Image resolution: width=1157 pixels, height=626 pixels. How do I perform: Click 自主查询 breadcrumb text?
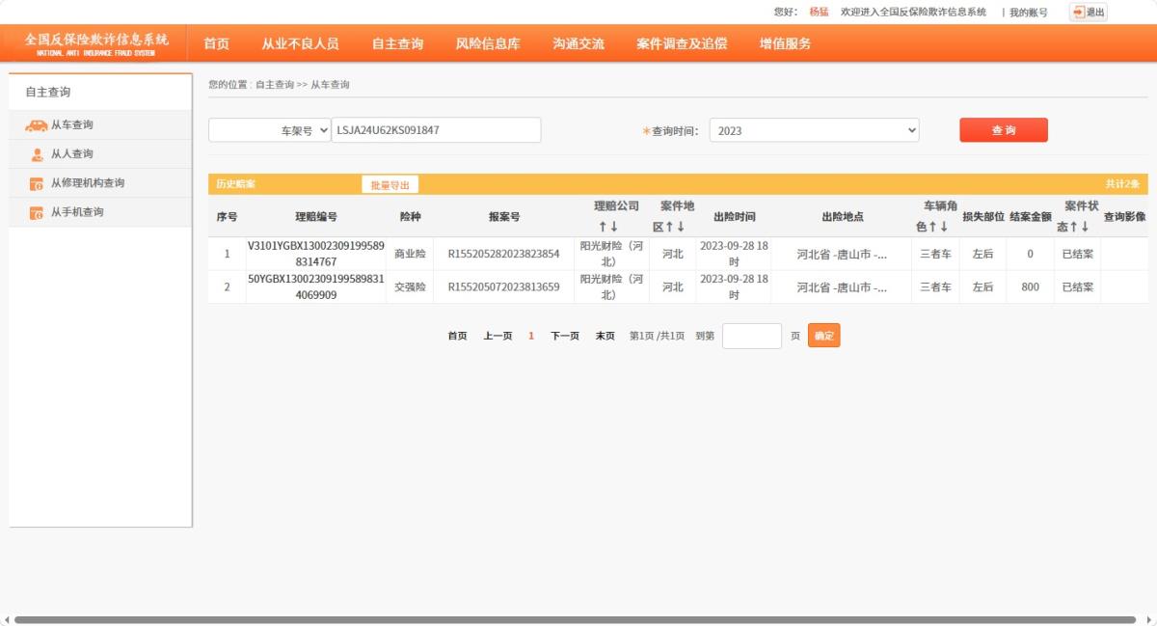[275, 85]
